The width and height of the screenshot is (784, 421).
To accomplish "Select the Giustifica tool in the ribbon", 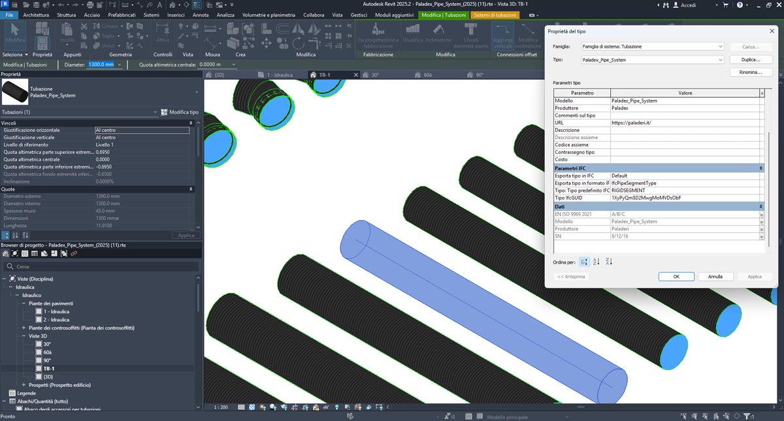I will click(413, 32).
